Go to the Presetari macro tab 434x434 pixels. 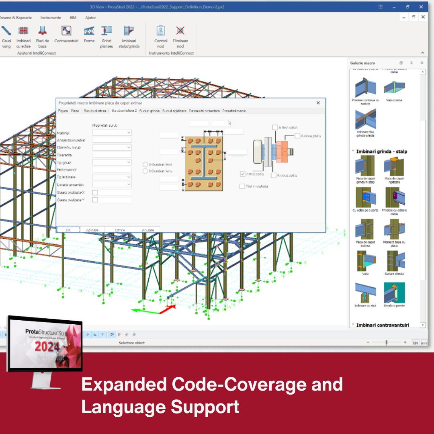234,111
